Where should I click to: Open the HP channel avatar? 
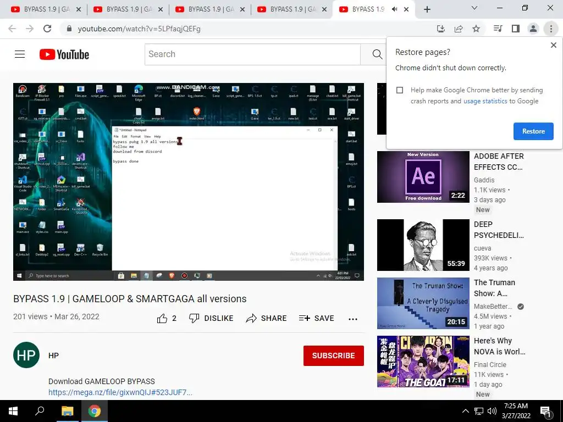point(26,355)
